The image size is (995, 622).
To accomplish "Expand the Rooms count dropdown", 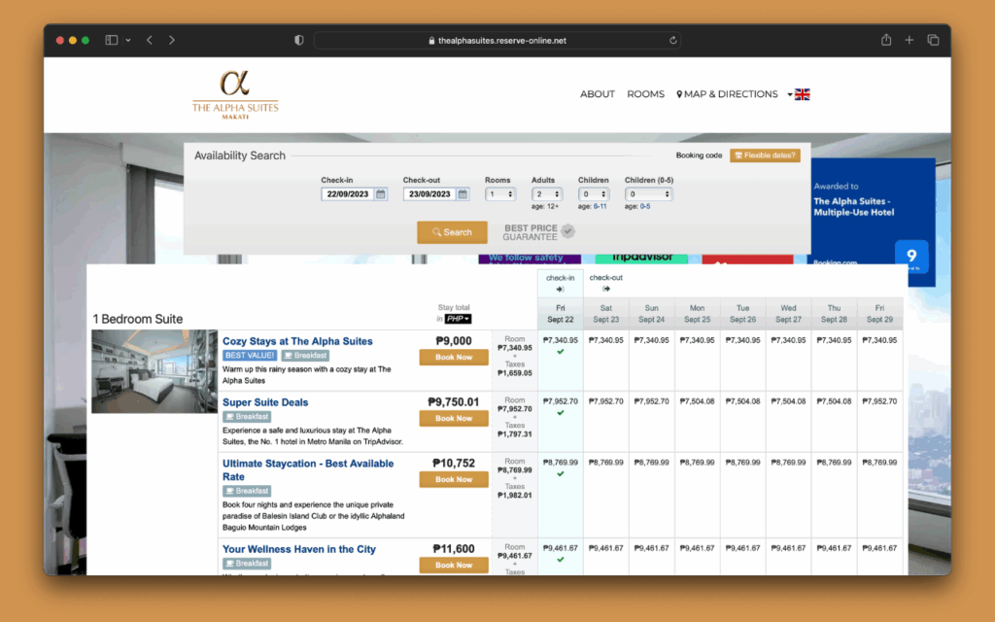I will click(x=500, y=194).
